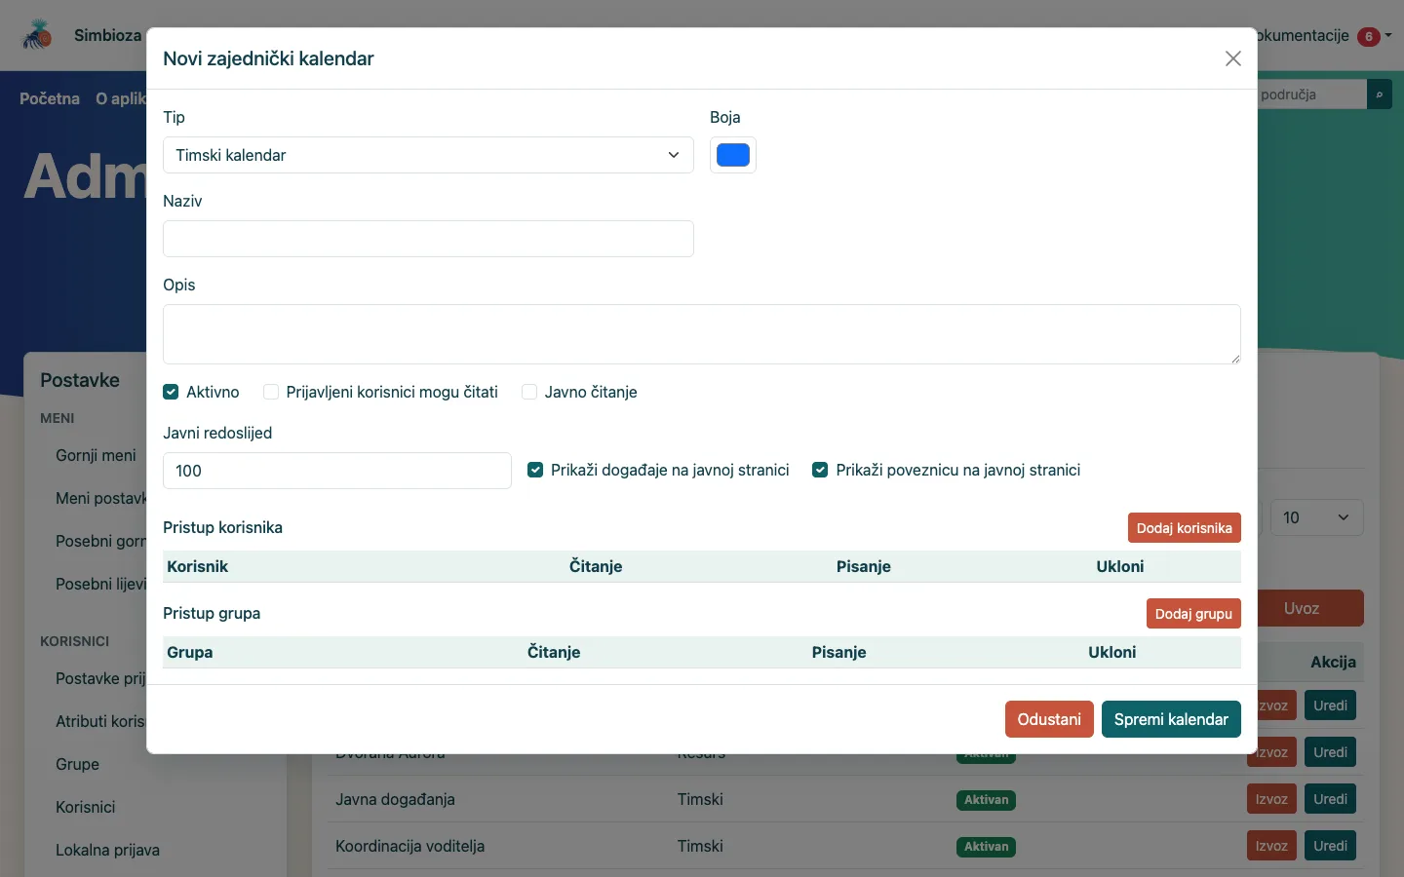The height and width of the screenshot is (877, 1404).
Task: Uncheck Prikaži poveznicu na javnoj stranici
Action: (x=820, y=470)
